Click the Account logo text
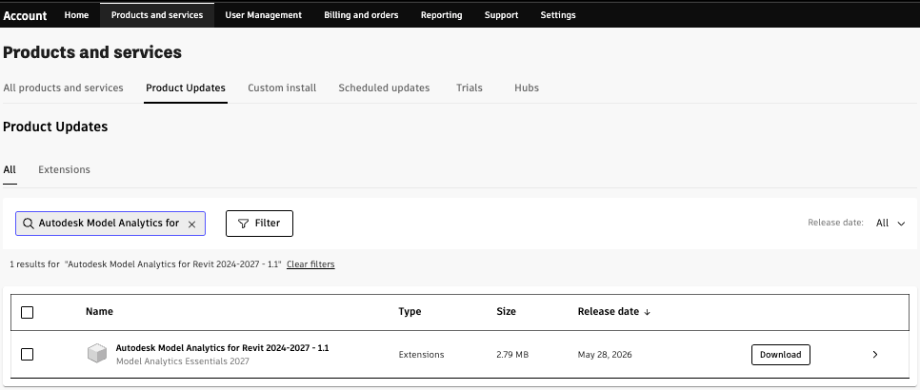 pos(25,16)
